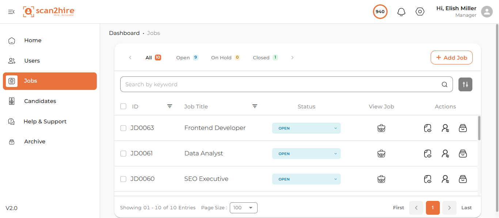This screenshot has height=218, width=499.
Task: Reassign user icon for JD0060
Action: pyautogui.click(x=445, y=179)
